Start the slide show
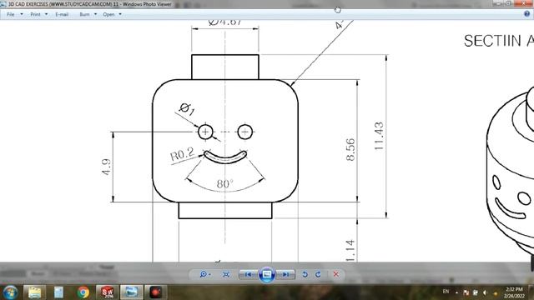The image size is (534, 300). pos(267,274)
